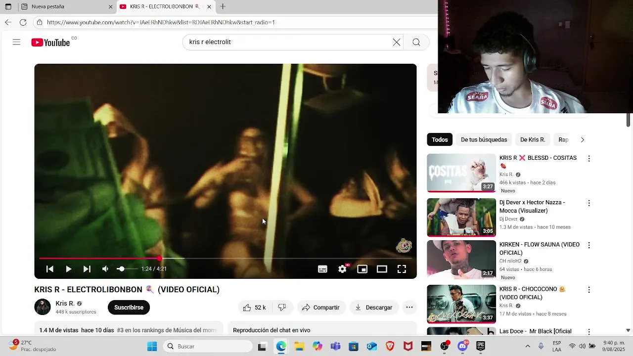This screenshot has width=633, height=356.
Task: Open options menu for COSITAS video
Action: click(589, 159)
